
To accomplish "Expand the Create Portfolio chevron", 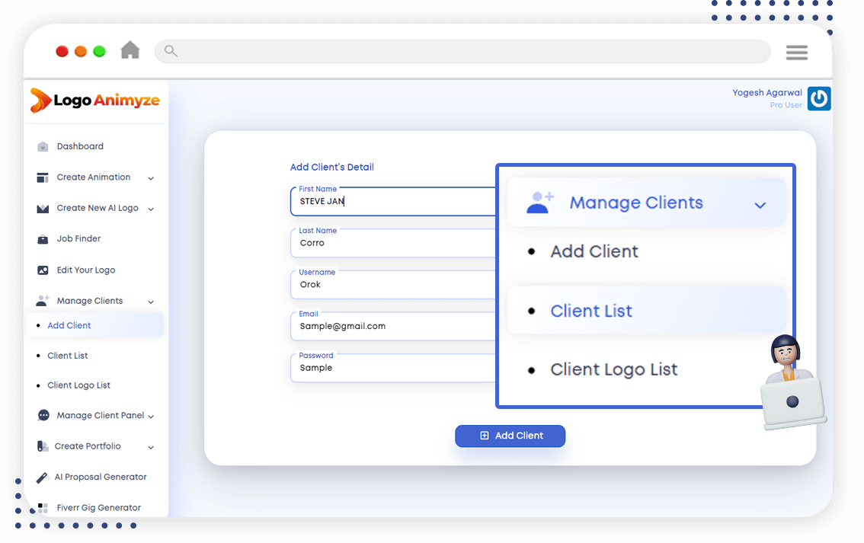I will [151, 447].
